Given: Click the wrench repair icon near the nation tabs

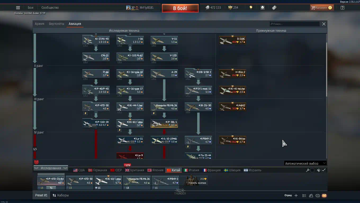Looking at the screenshot, I should 308,170.
